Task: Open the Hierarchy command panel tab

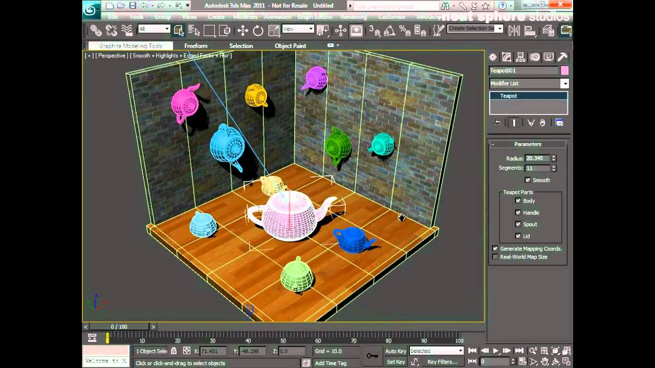Action: (520, 57)
